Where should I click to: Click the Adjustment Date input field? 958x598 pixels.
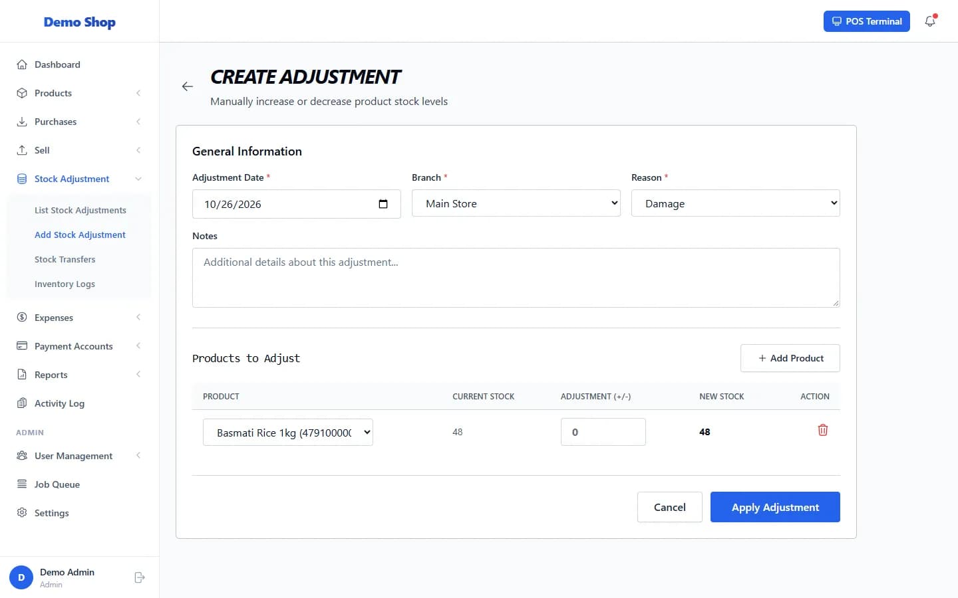[x=297, y=204]
